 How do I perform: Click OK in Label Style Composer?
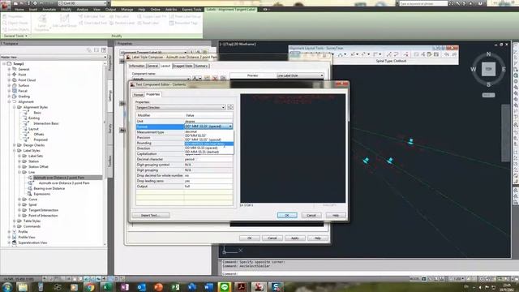[249, 238]
